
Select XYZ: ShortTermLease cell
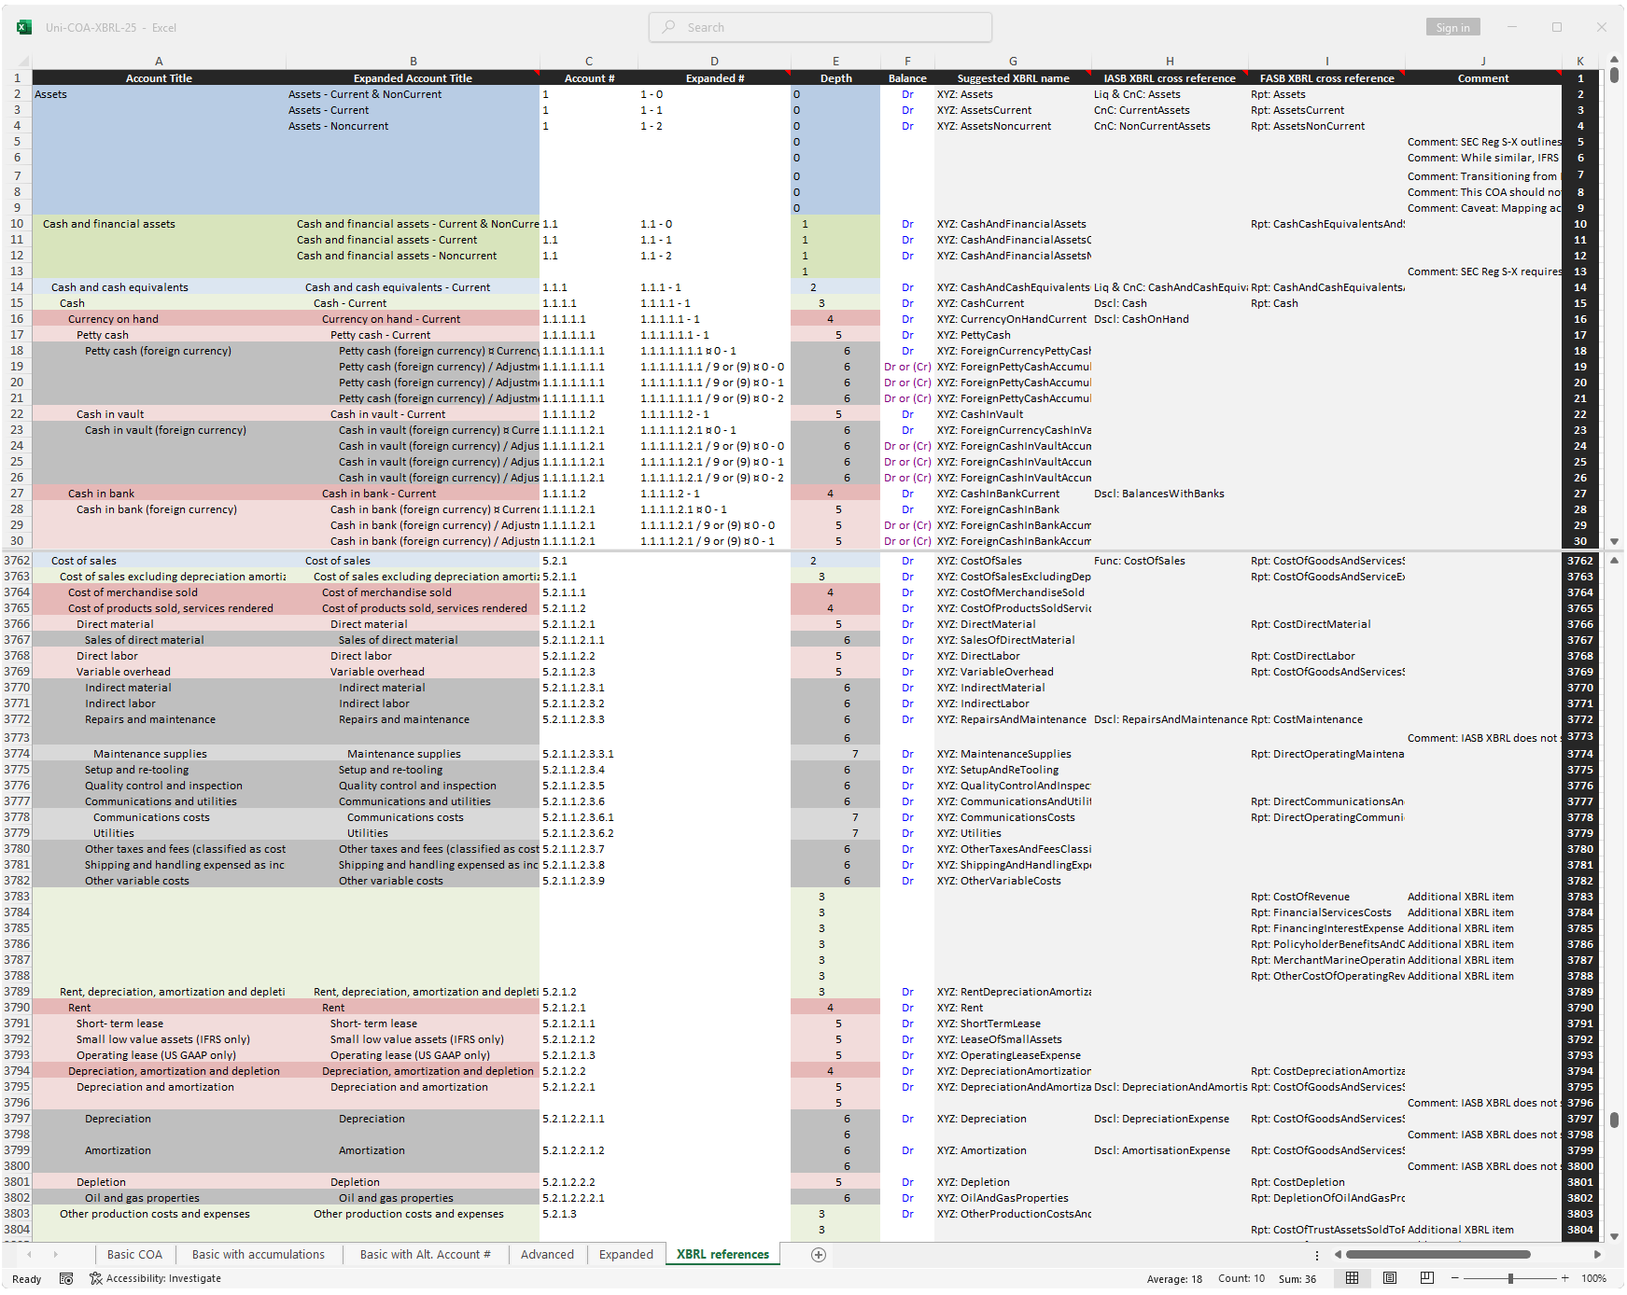(1013, 1023)
